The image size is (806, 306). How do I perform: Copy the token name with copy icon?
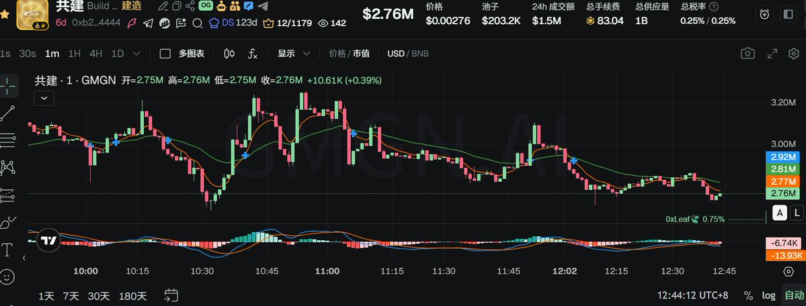tap(176, 6)
